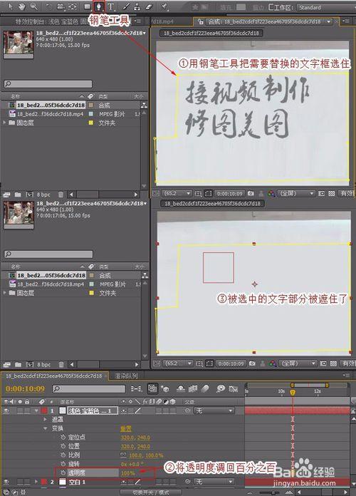Select the Brush tool
This screenshot has width=356, height=496.
(126, 6)
